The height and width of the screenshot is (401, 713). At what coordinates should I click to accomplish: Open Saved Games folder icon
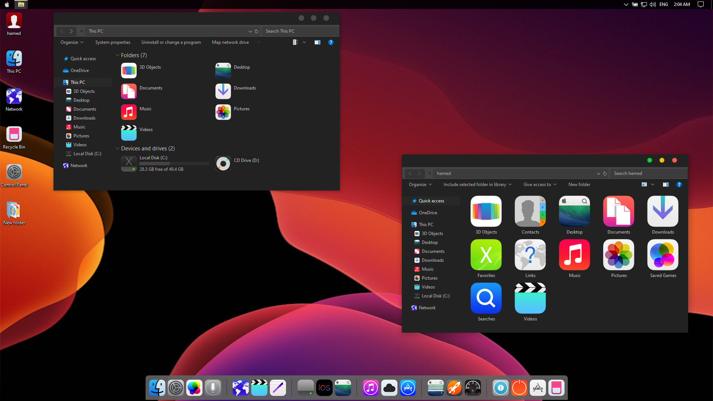663,255
